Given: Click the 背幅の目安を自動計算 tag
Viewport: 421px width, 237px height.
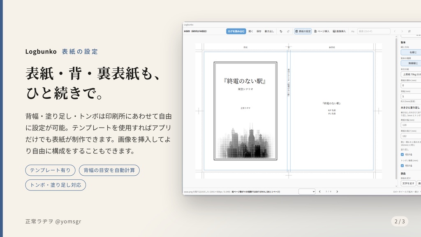Looking at the screenshot, I should tap(109, 170).
